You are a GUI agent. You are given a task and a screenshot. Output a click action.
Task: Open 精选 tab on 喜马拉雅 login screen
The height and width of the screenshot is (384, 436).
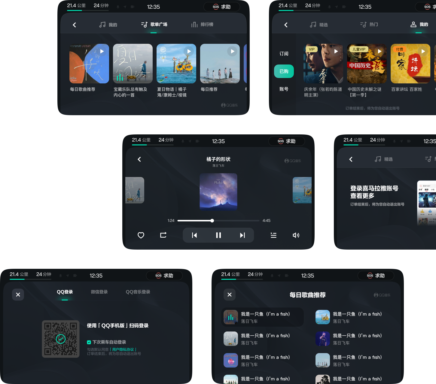384,159
